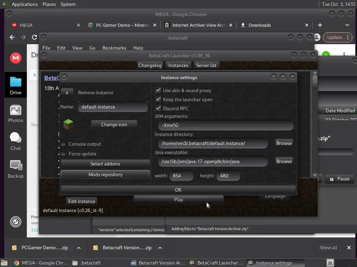Toggle Keep the launcher open checkbox
Screen dimensions: 357x267
coord(158,99)
